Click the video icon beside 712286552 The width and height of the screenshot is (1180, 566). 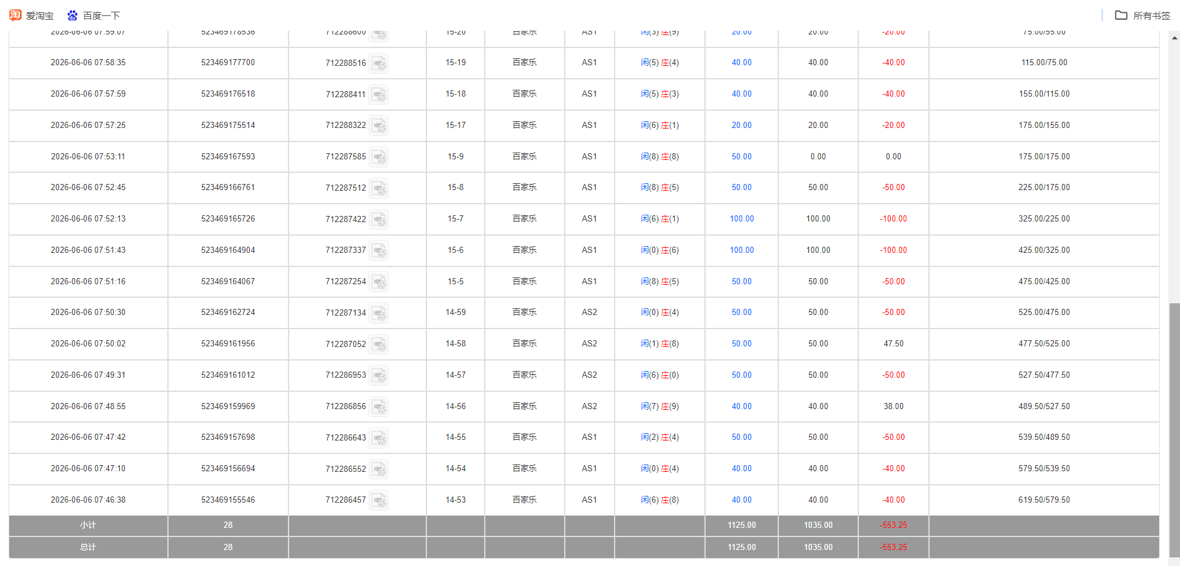coord(379,469)
